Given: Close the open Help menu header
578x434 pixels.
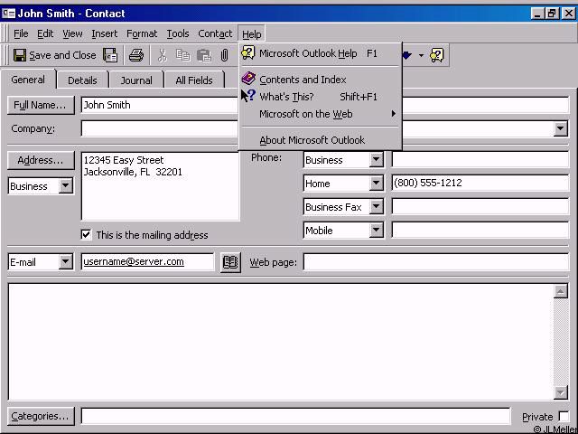Looking at the screenshot, I should coord(252,34).
